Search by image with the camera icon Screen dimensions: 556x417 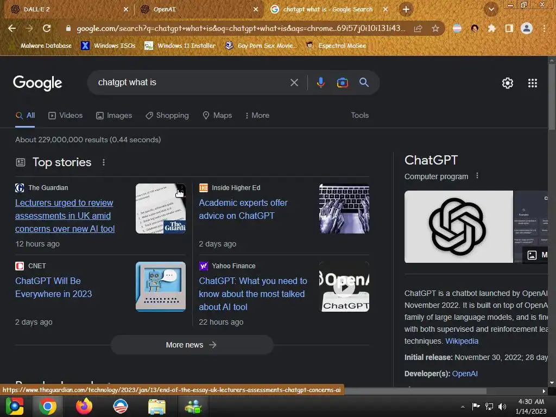342,83
